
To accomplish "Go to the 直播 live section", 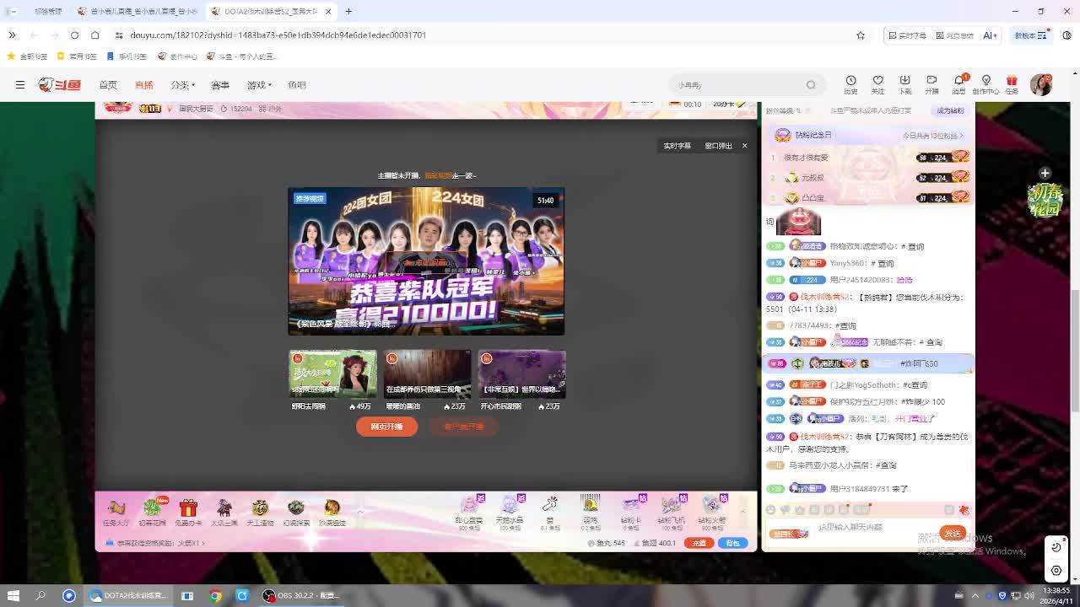I will point(144,85).
